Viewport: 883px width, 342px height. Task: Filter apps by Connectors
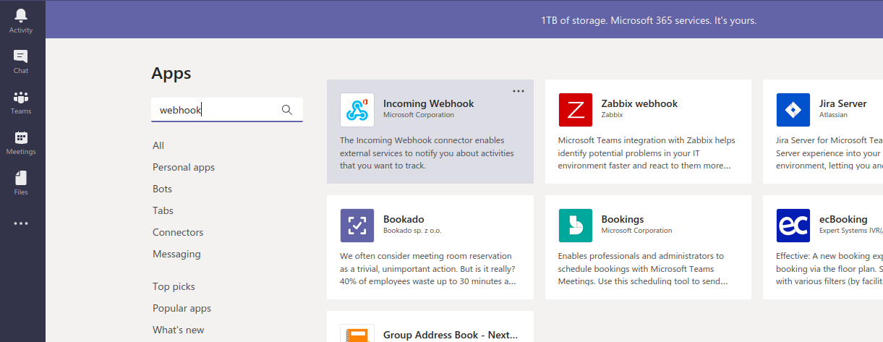coord(178,232)
